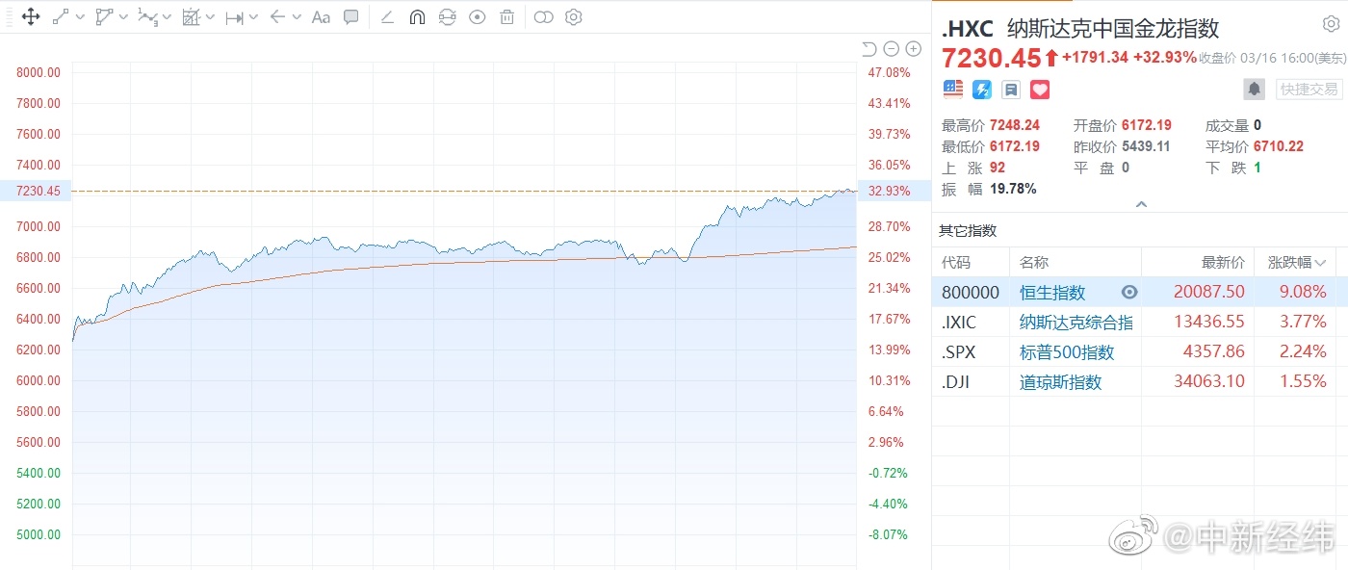Click the 快捷交易 quick trade button

(1309, 89)
